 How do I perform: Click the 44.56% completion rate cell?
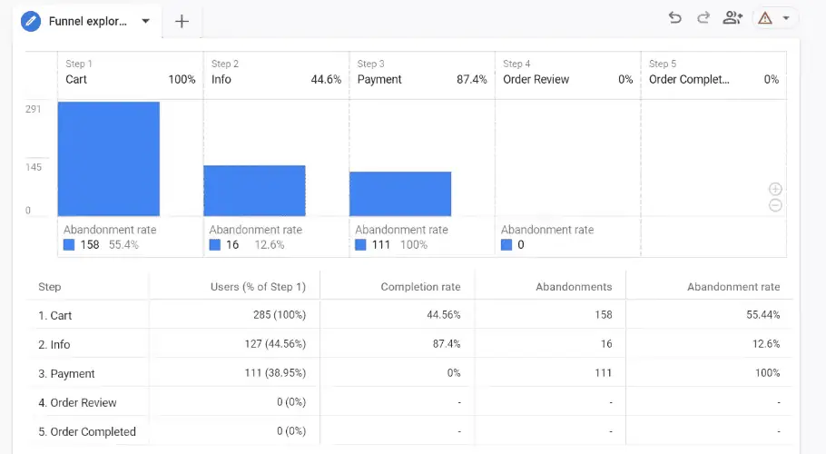[x=444, y=315]
